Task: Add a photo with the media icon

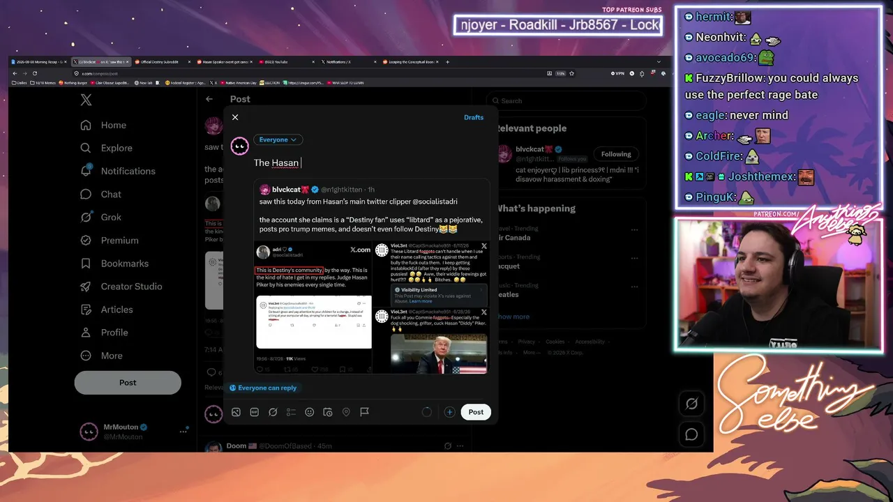Action: [236, 412]
